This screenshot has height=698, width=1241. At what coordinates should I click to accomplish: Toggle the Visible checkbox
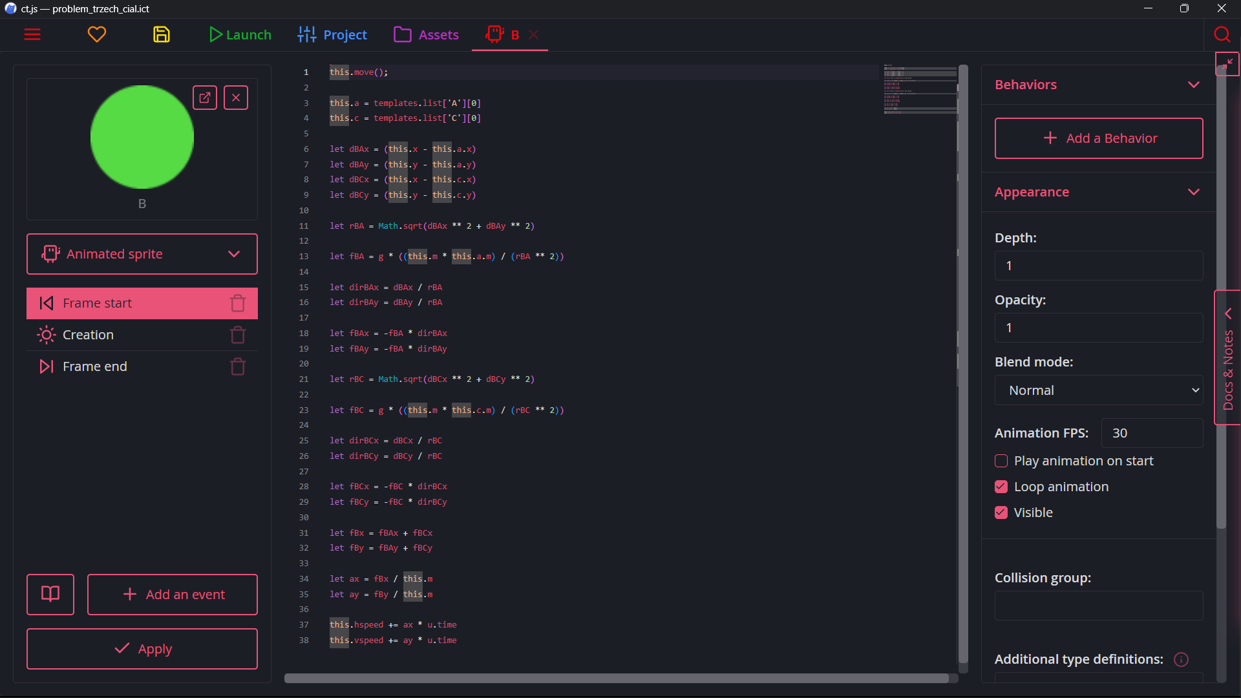(x=1001, y=513)
